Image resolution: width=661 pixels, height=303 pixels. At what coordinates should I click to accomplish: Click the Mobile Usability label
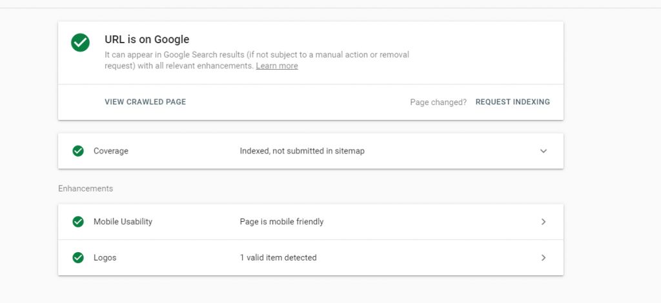pyautogui.click(x=123, y=222)
